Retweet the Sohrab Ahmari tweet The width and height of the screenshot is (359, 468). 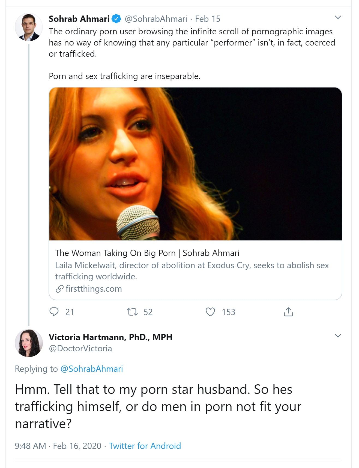(133, 312)
